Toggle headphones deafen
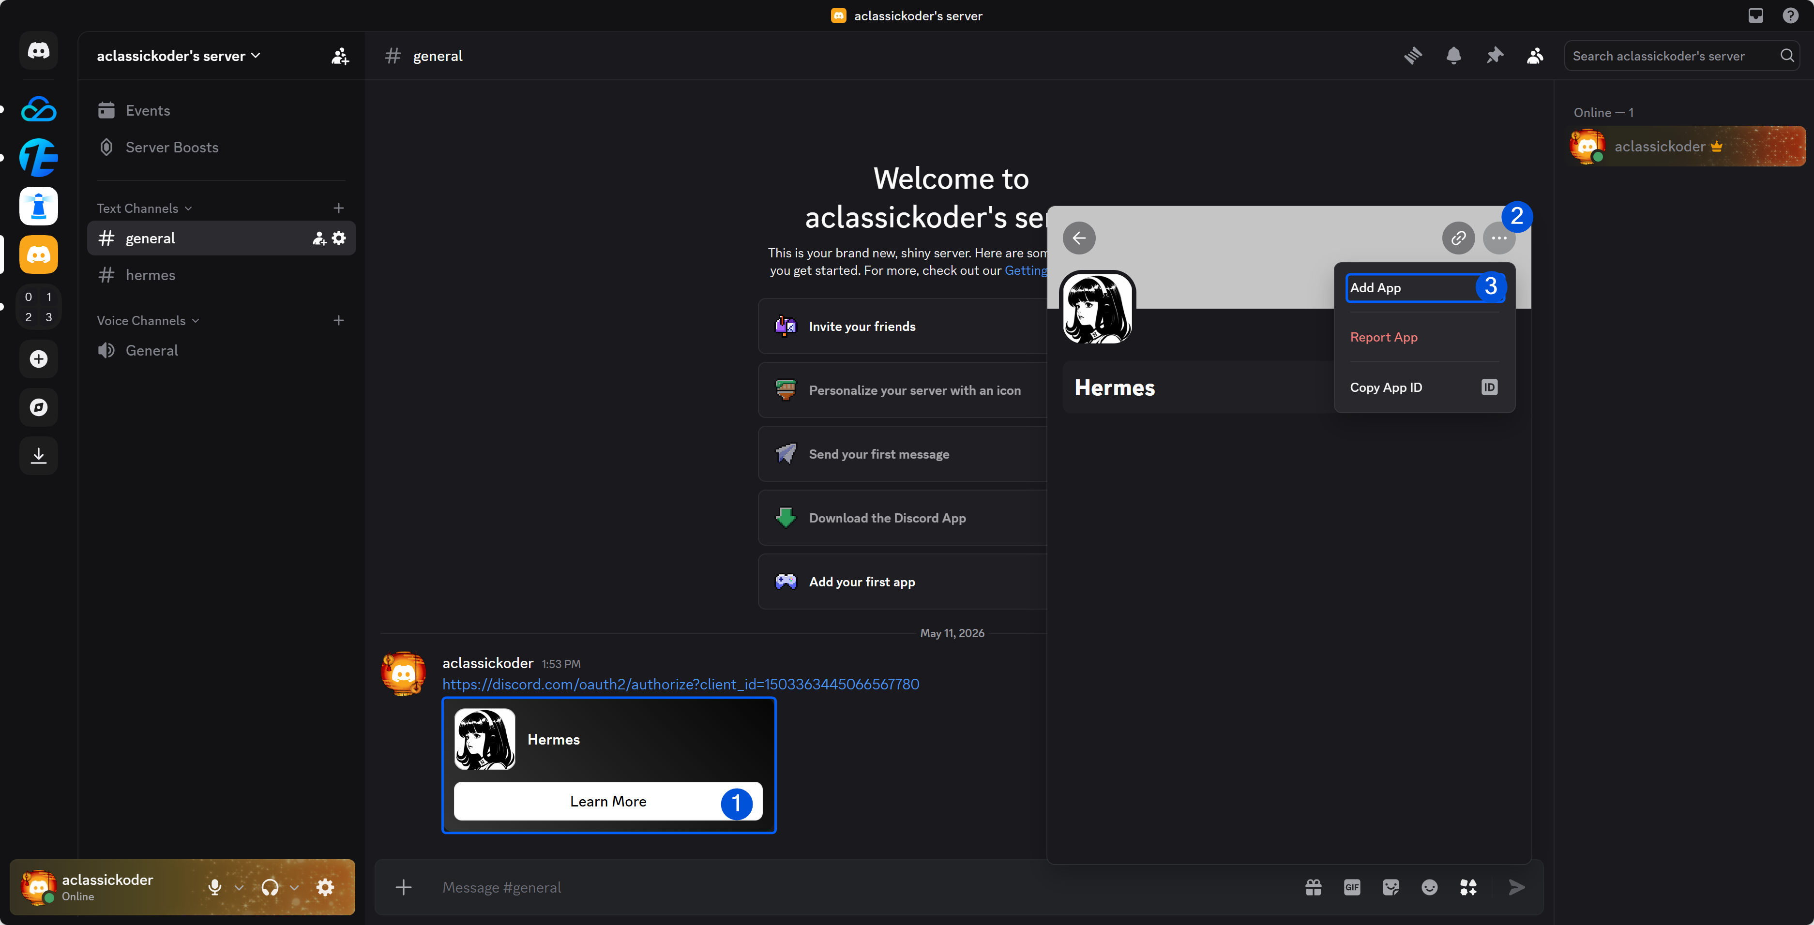The width and height of the screenshot is (1814, 925). click(270, 887)
